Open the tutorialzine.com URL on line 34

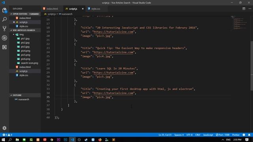coord(113,93)
